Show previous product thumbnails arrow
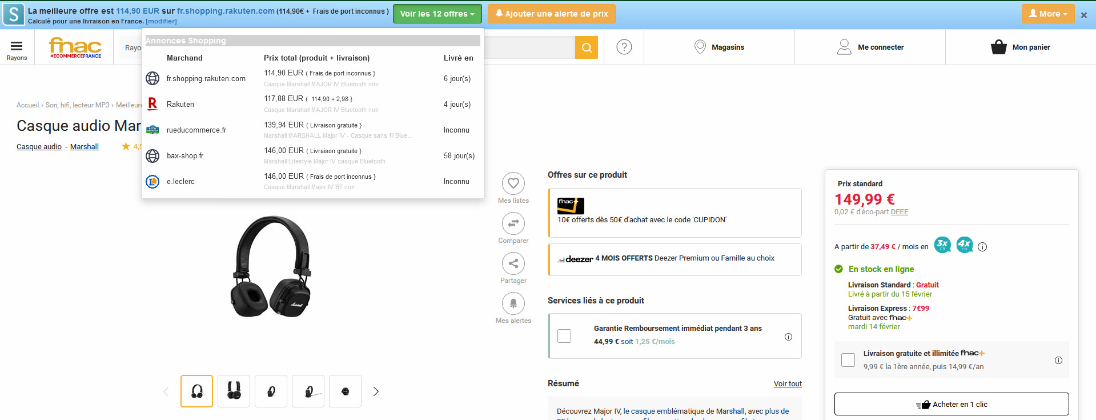Viewport: 1096px width, 420px height. (166, 391)
